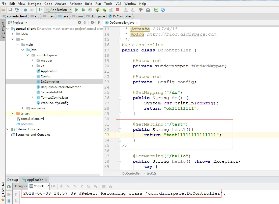Click the green Run button

coord(77,10)
